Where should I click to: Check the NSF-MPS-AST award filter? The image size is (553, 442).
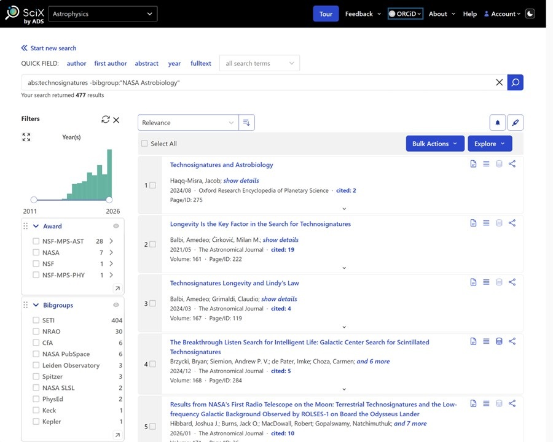[x=36, y=241]
